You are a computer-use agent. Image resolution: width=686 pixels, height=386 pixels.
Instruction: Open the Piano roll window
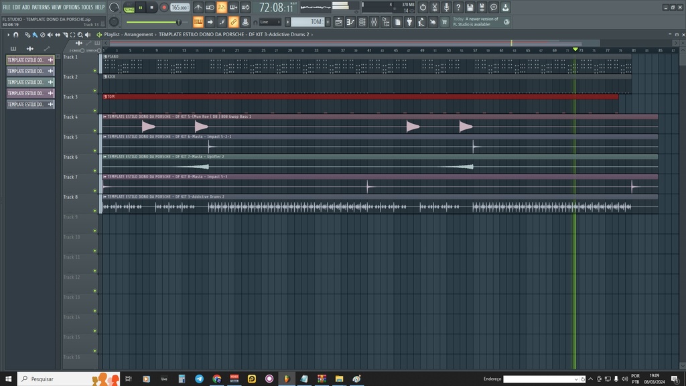click(350, 22)
